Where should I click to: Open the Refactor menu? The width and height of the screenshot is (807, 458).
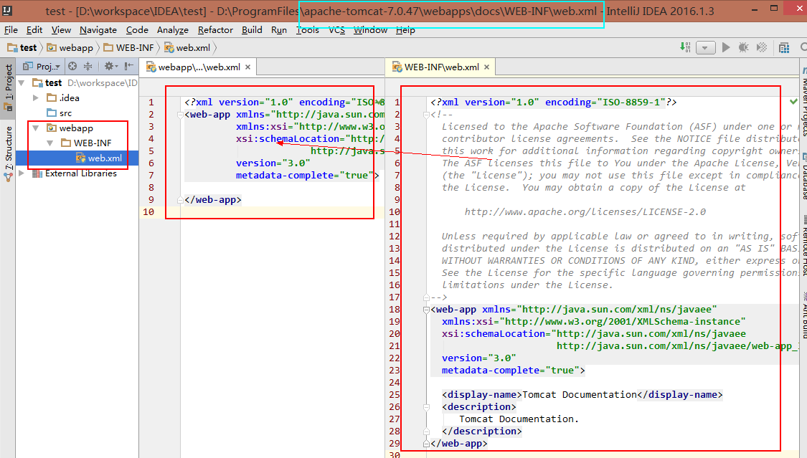[215, 30]
